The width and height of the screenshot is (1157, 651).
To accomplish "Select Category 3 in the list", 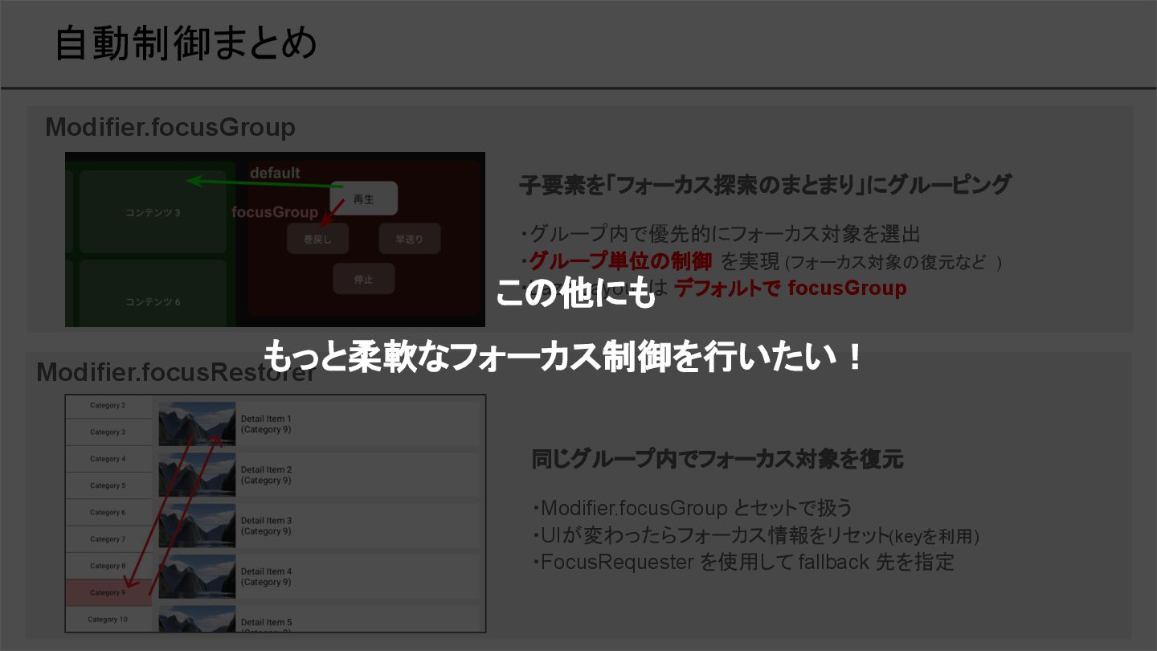I will [108, 432].
